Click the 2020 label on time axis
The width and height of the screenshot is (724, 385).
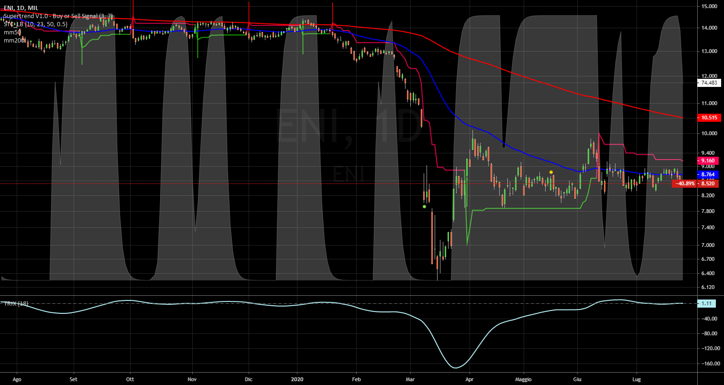click(297, 379)
